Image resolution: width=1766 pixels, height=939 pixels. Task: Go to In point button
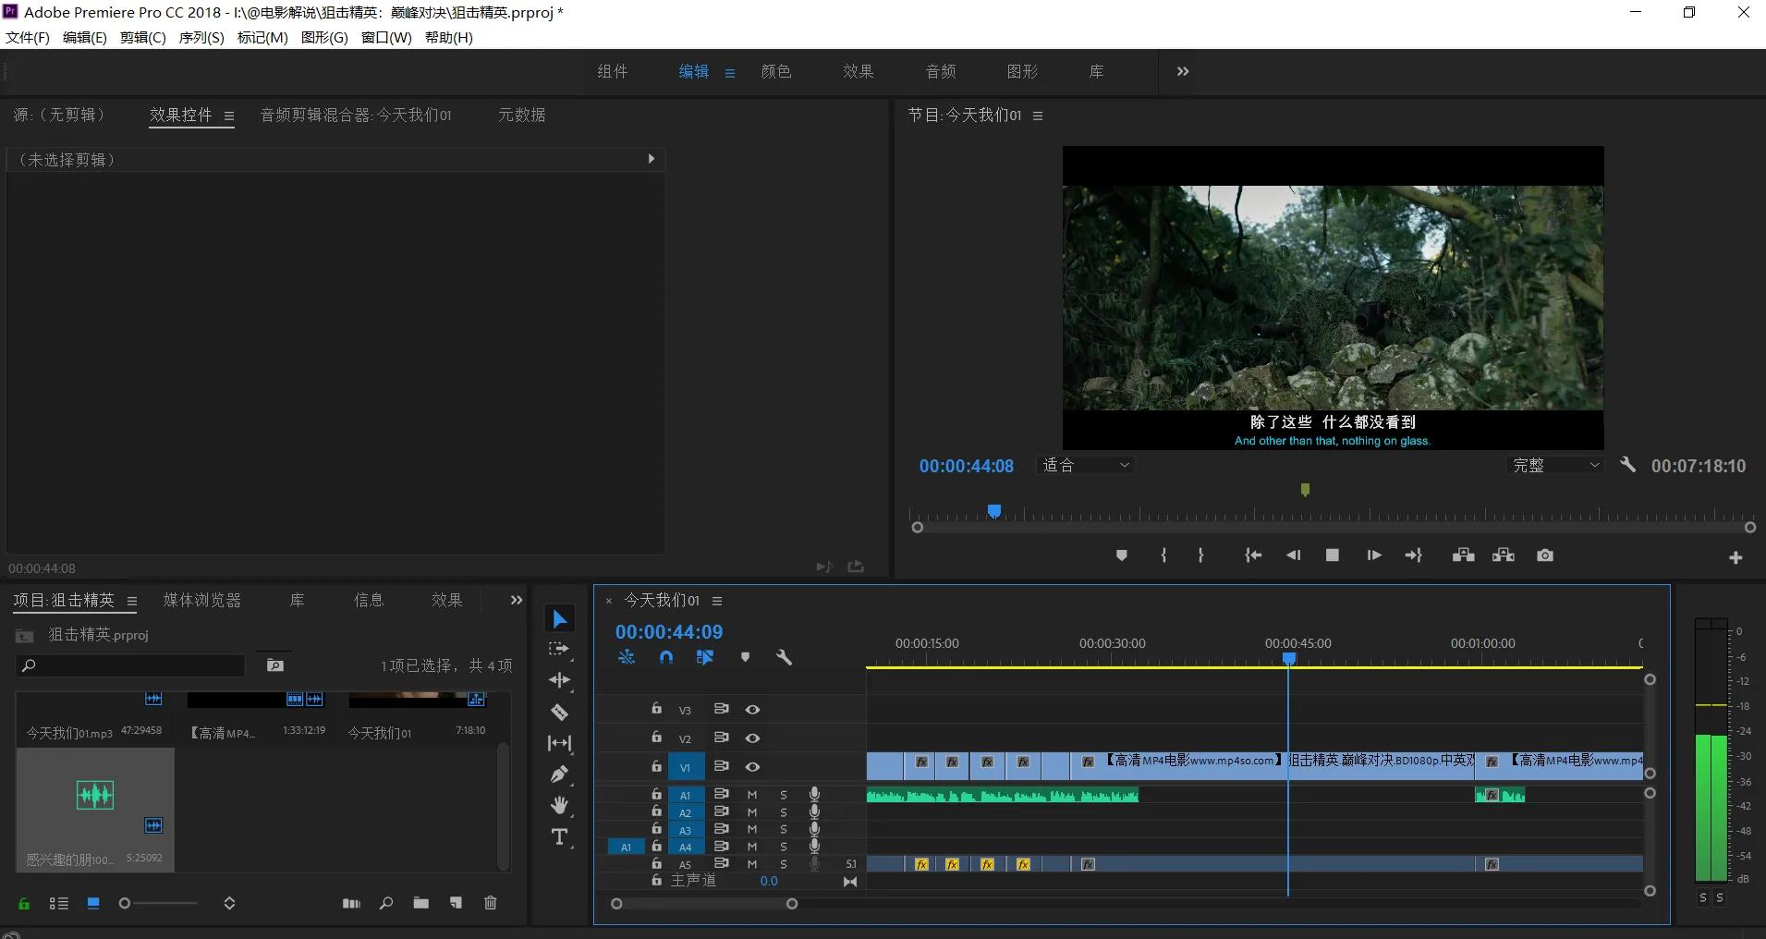[x=1253, y=555]
